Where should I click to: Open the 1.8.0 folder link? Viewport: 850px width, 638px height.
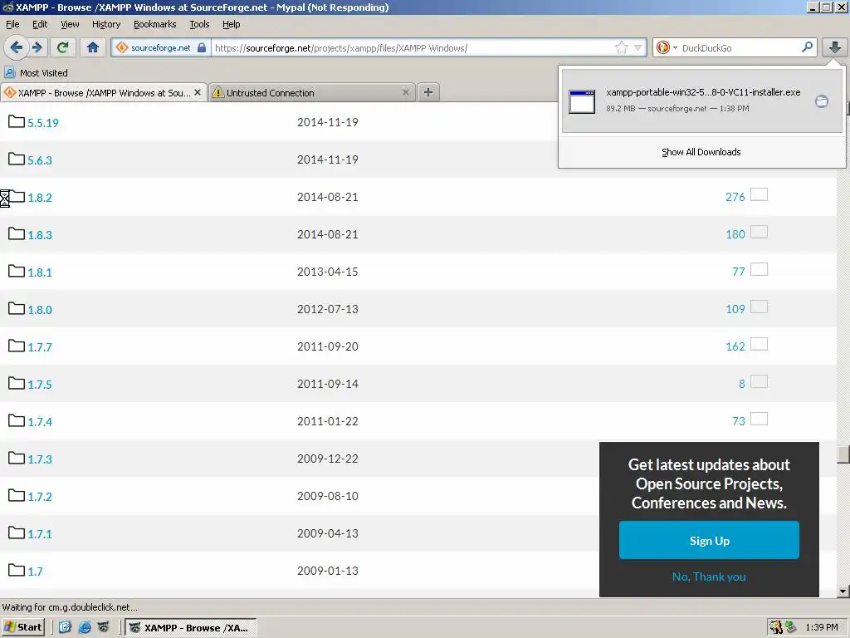pos(40,310)
